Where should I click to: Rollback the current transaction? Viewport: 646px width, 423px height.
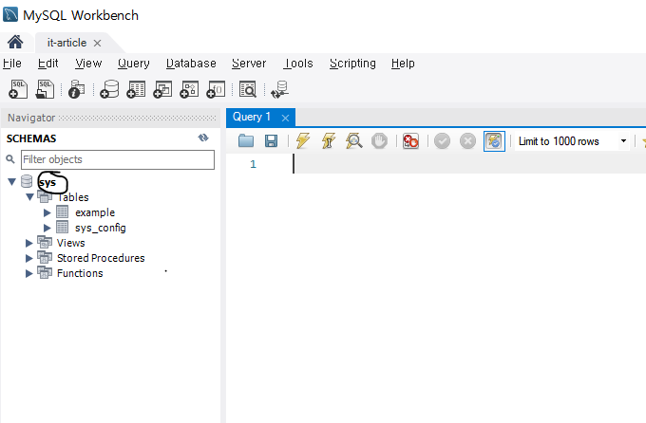(467, 141)
